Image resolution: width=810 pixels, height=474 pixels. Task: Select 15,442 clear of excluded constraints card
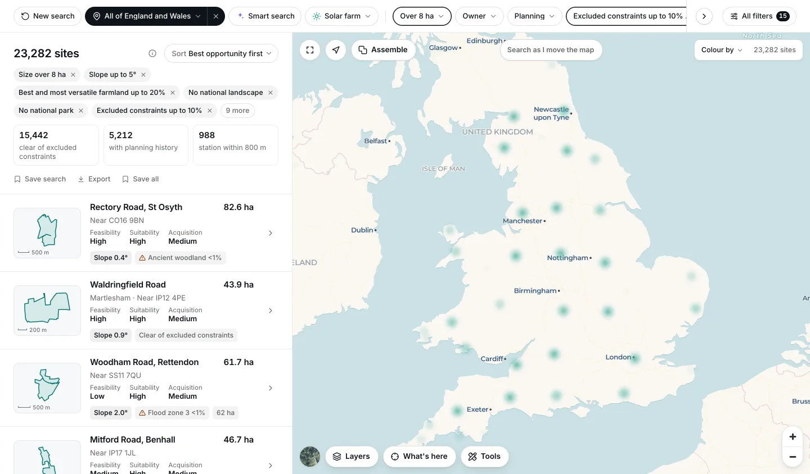click(56, 145)
